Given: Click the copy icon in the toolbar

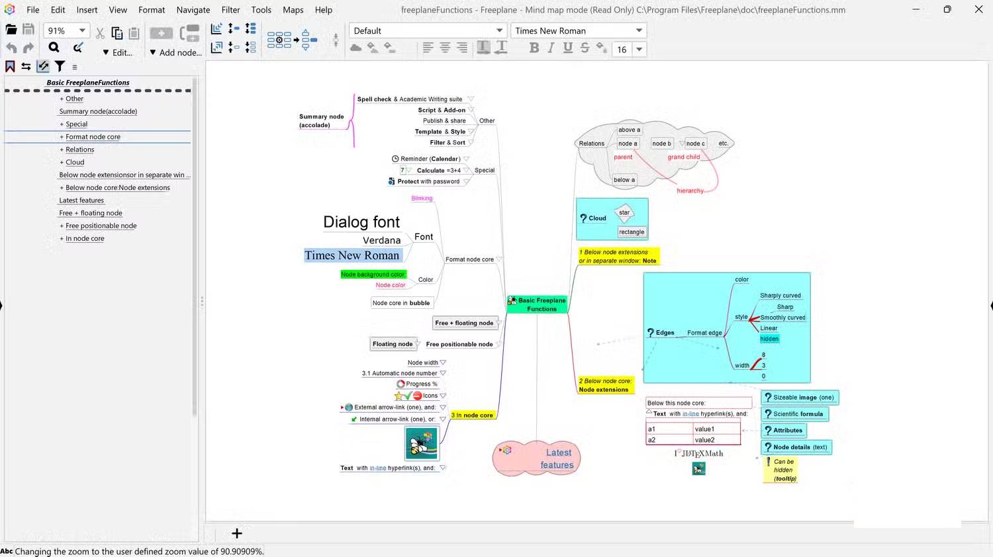Looking at the screenshot, I should click(117, 33).
